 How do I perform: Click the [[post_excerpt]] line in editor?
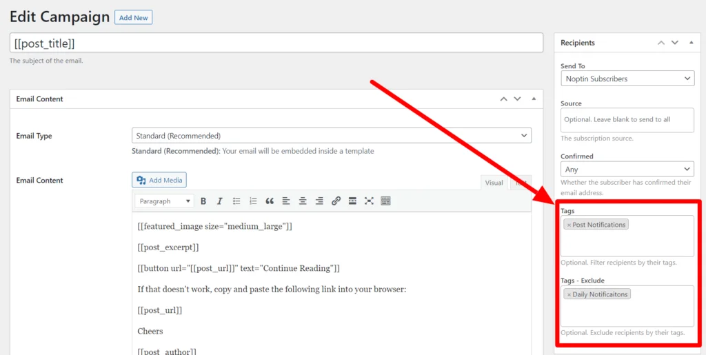click(x=168, y=247)
